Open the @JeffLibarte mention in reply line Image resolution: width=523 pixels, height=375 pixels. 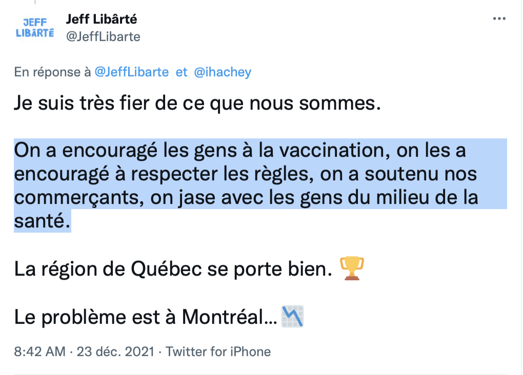[x=132, y=72]
